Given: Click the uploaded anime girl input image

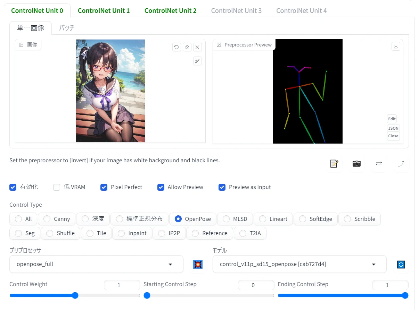Looking at the screenshot, I should [110, 91].
